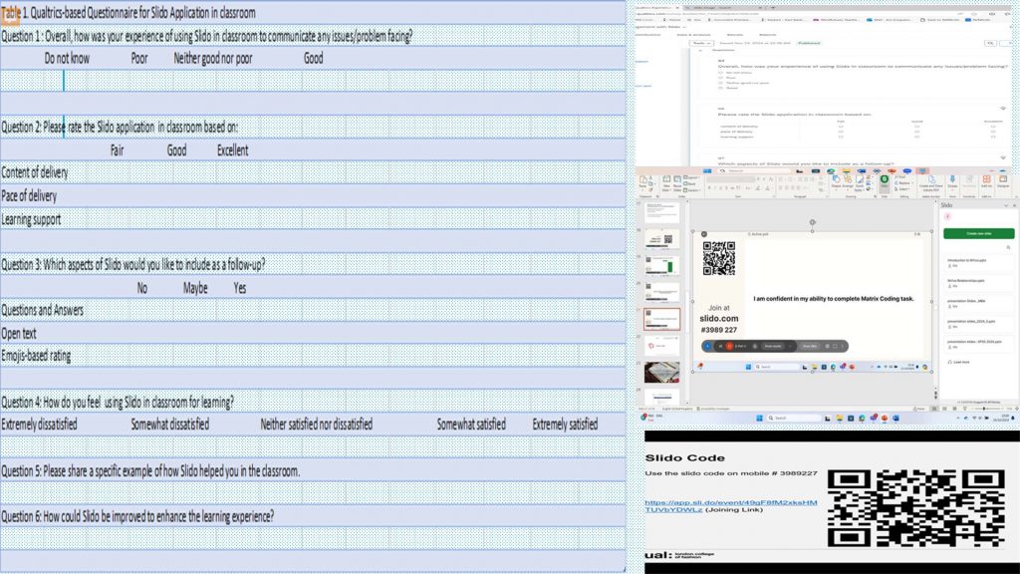
Task: Open Slido pane options chevron
Action: [x=1006, y=205]
